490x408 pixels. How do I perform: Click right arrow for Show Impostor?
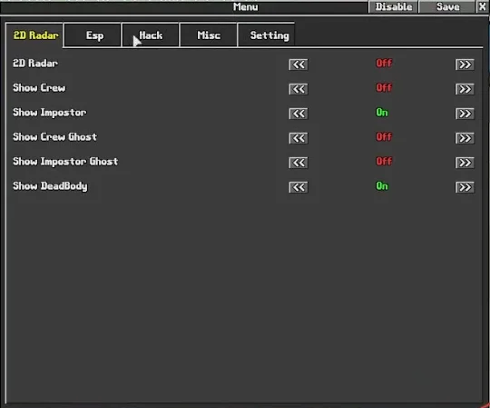[x=465, y=114]
